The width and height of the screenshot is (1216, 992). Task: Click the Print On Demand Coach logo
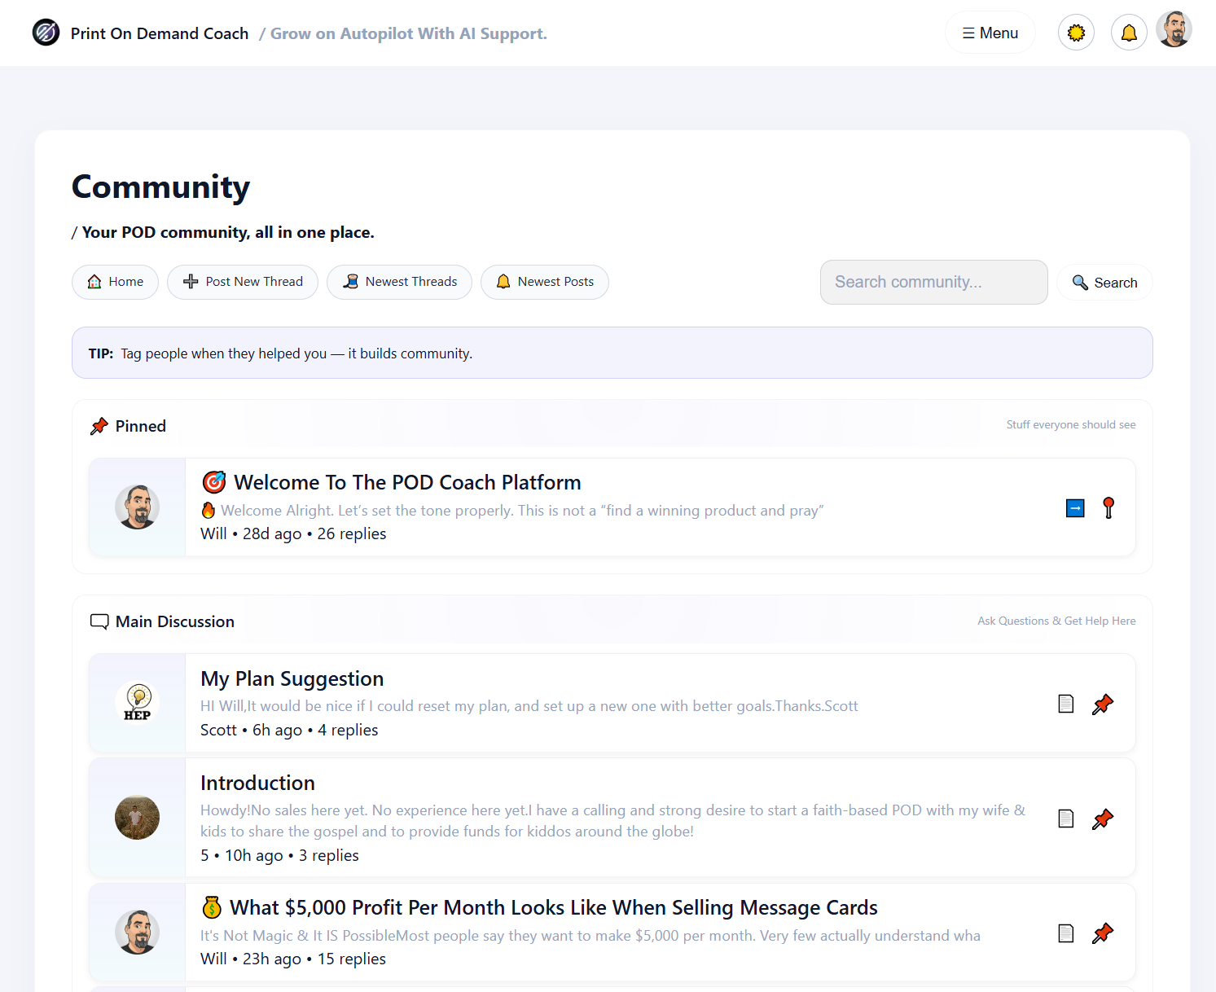coord(46,32)
